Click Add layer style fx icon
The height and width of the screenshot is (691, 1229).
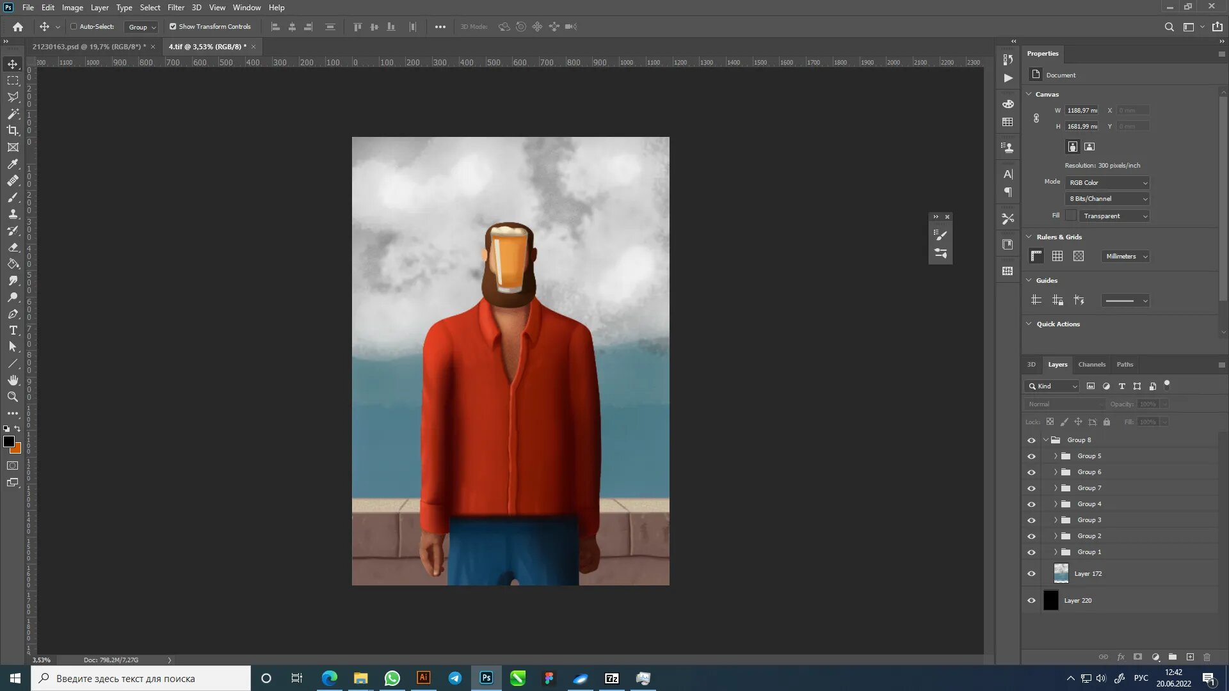click(x=1121, y=657)
